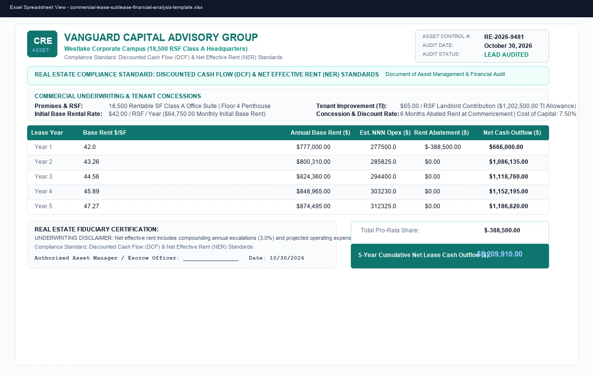This screenshot has height=375, width=593.
Task: Select the Year 4 row label
Action: click(43, 191)
